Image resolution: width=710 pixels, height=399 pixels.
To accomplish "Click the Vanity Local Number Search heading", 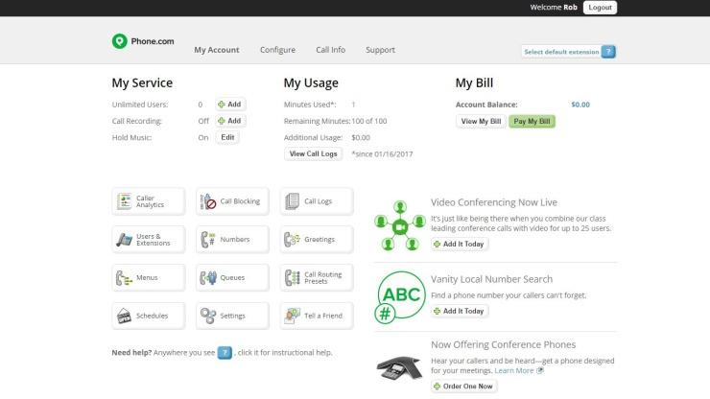I will pos(492,279).
